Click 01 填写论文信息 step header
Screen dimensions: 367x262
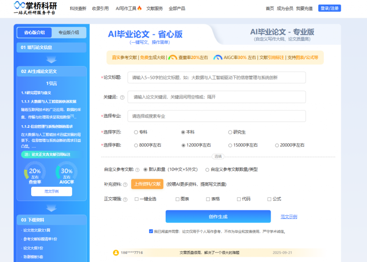51,48
